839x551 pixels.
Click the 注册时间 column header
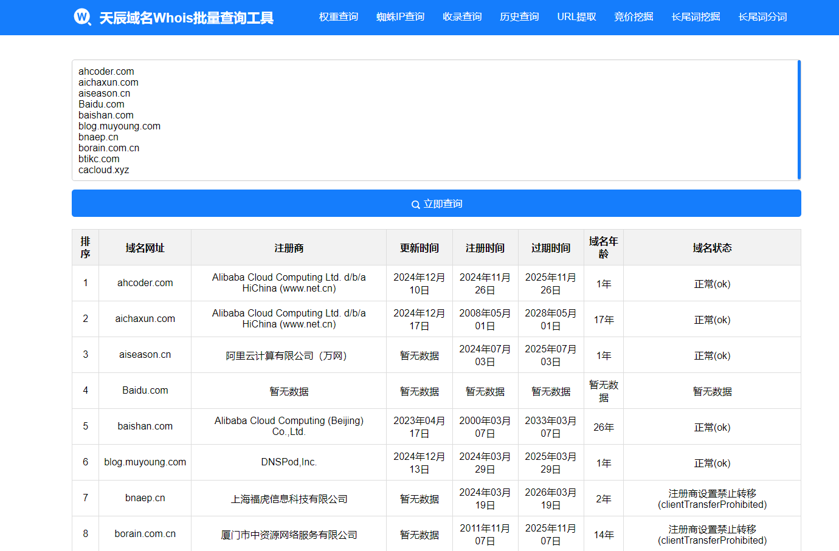click(x=485, y=248)
